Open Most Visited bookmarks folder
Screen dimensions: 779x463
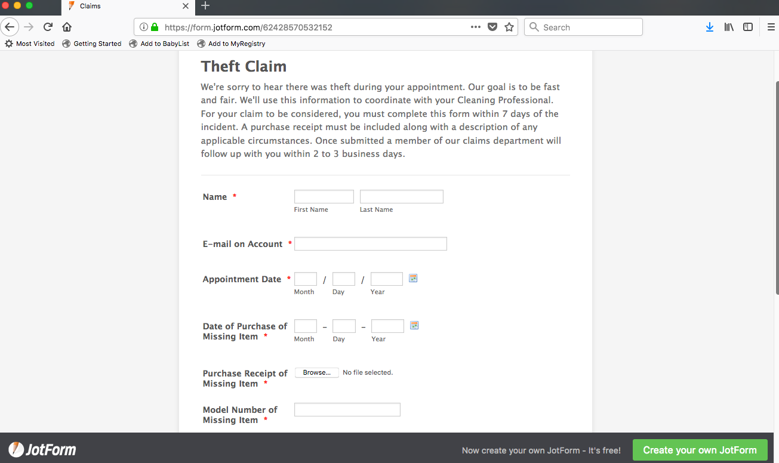[x=30, y=44]
